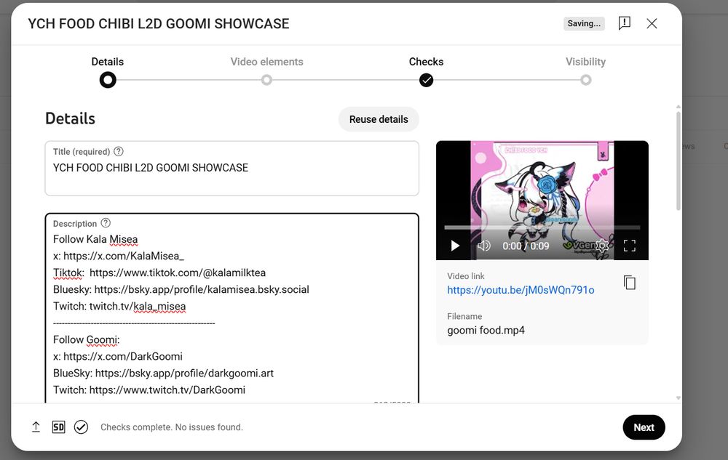
Task: Select the Details step circle
Action: coord(108,80)
